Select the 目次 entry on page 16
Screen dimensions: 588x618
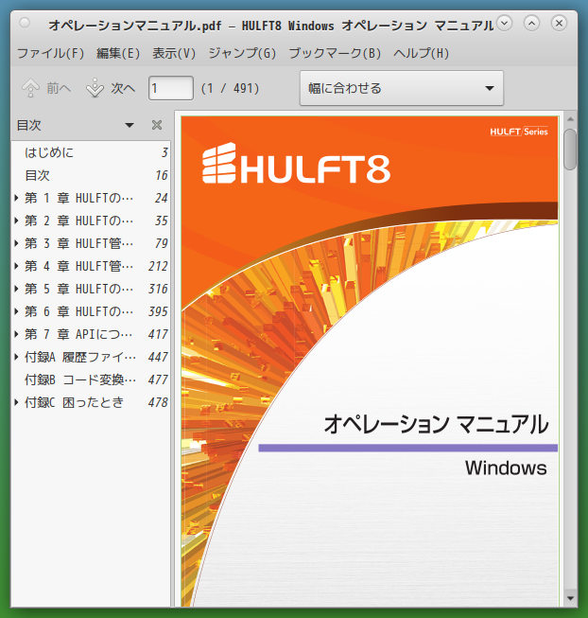click(91, 175)
